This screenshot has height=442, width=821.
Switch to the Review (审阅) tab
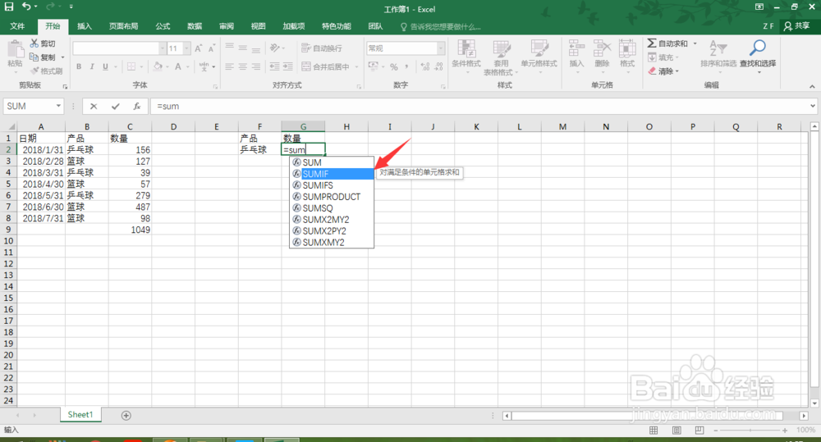(x=227, y=26)
